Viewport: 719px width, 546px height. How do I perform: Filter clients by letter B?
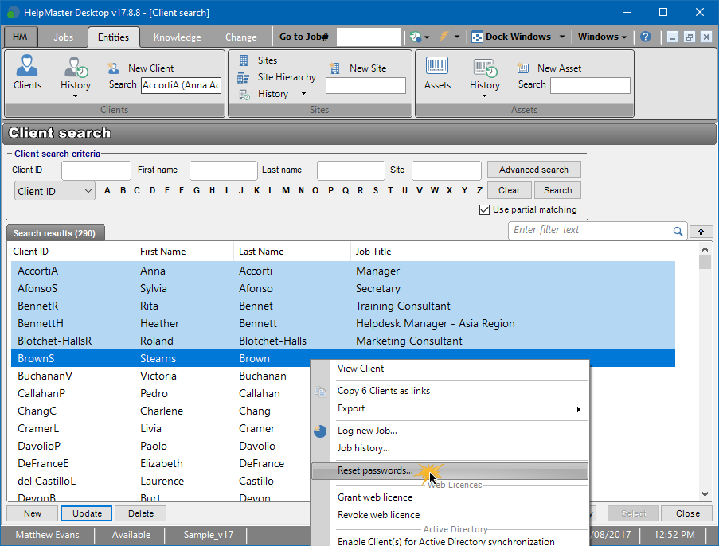click(x=123, y=190)
